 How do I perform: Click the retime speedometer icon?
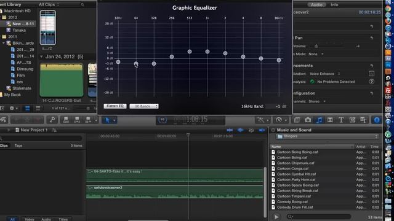(x=279, y=120)
